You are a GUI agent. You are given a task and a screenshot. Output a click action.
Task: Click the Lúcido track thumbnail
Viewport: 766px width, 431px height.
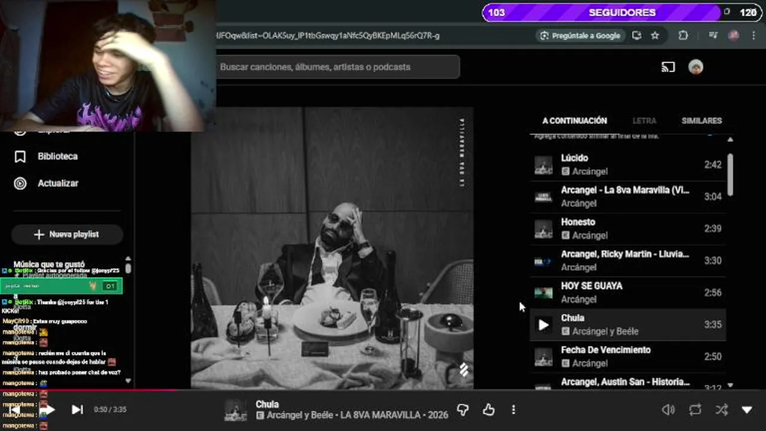pos(543,165)
